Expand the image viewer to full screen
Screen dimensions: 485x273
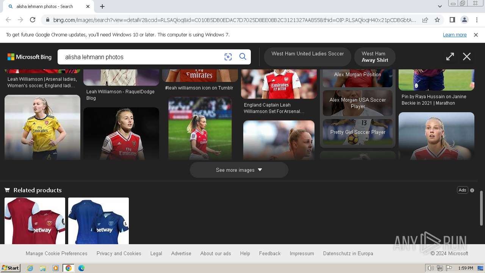[x=450, y=57]
